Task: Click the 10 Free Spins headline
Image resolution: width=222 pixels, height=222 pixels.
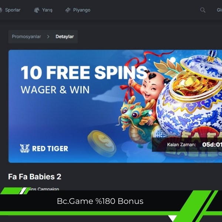Action: [84, 73]
